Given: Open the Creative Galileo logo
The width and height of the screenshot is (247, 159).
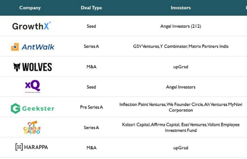Looking at the screenshot, I should [32, 128].
